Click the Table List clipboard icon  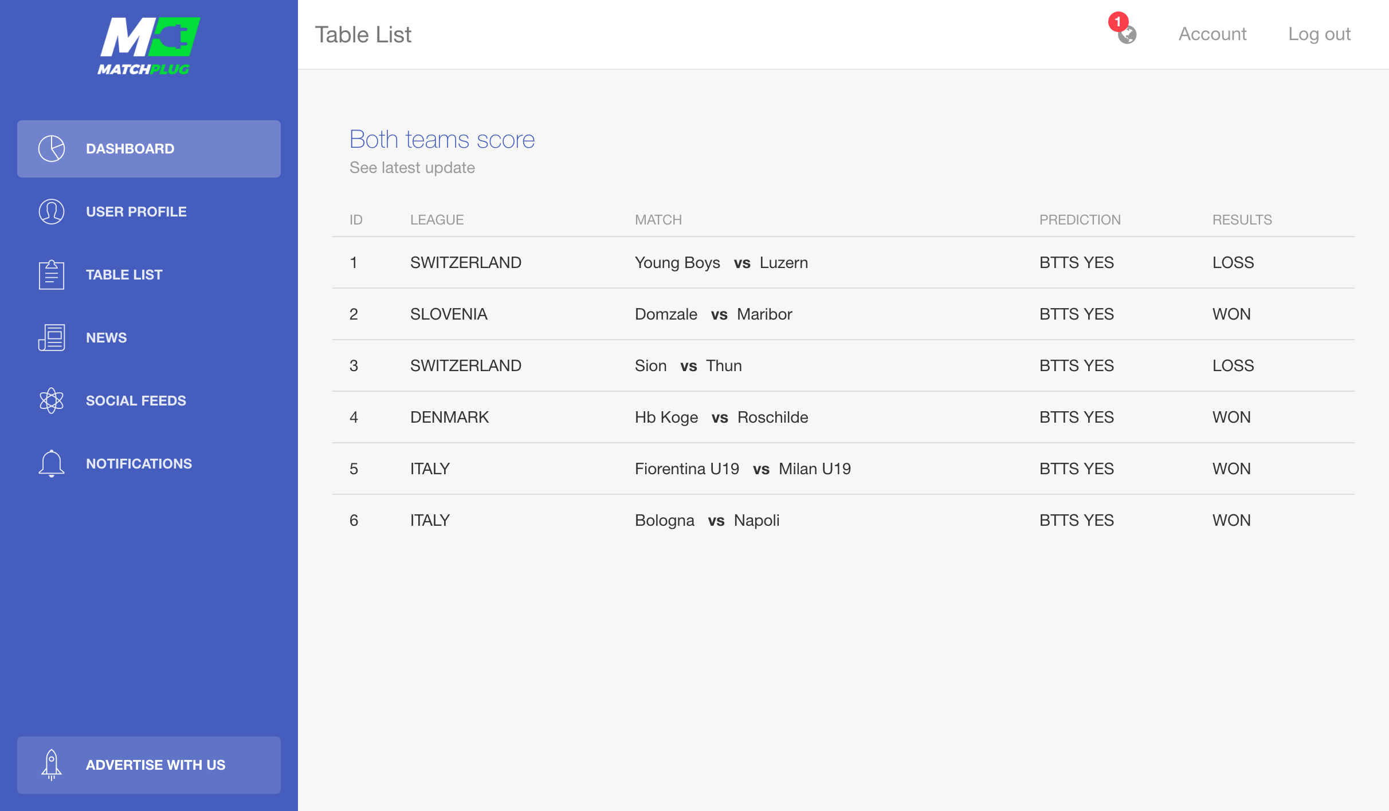pos(52,275)
